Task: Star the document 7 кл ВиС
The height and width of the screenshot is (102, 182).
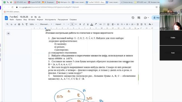Action: pyautogui.click(x=32, y=17)
